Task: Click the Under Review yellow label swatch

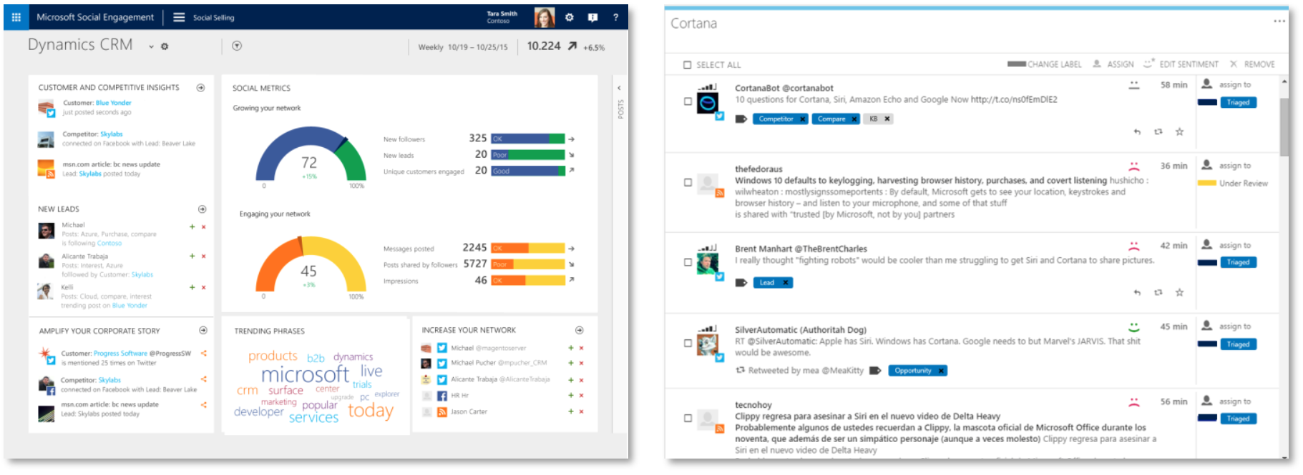Action: coord(1207,183)
